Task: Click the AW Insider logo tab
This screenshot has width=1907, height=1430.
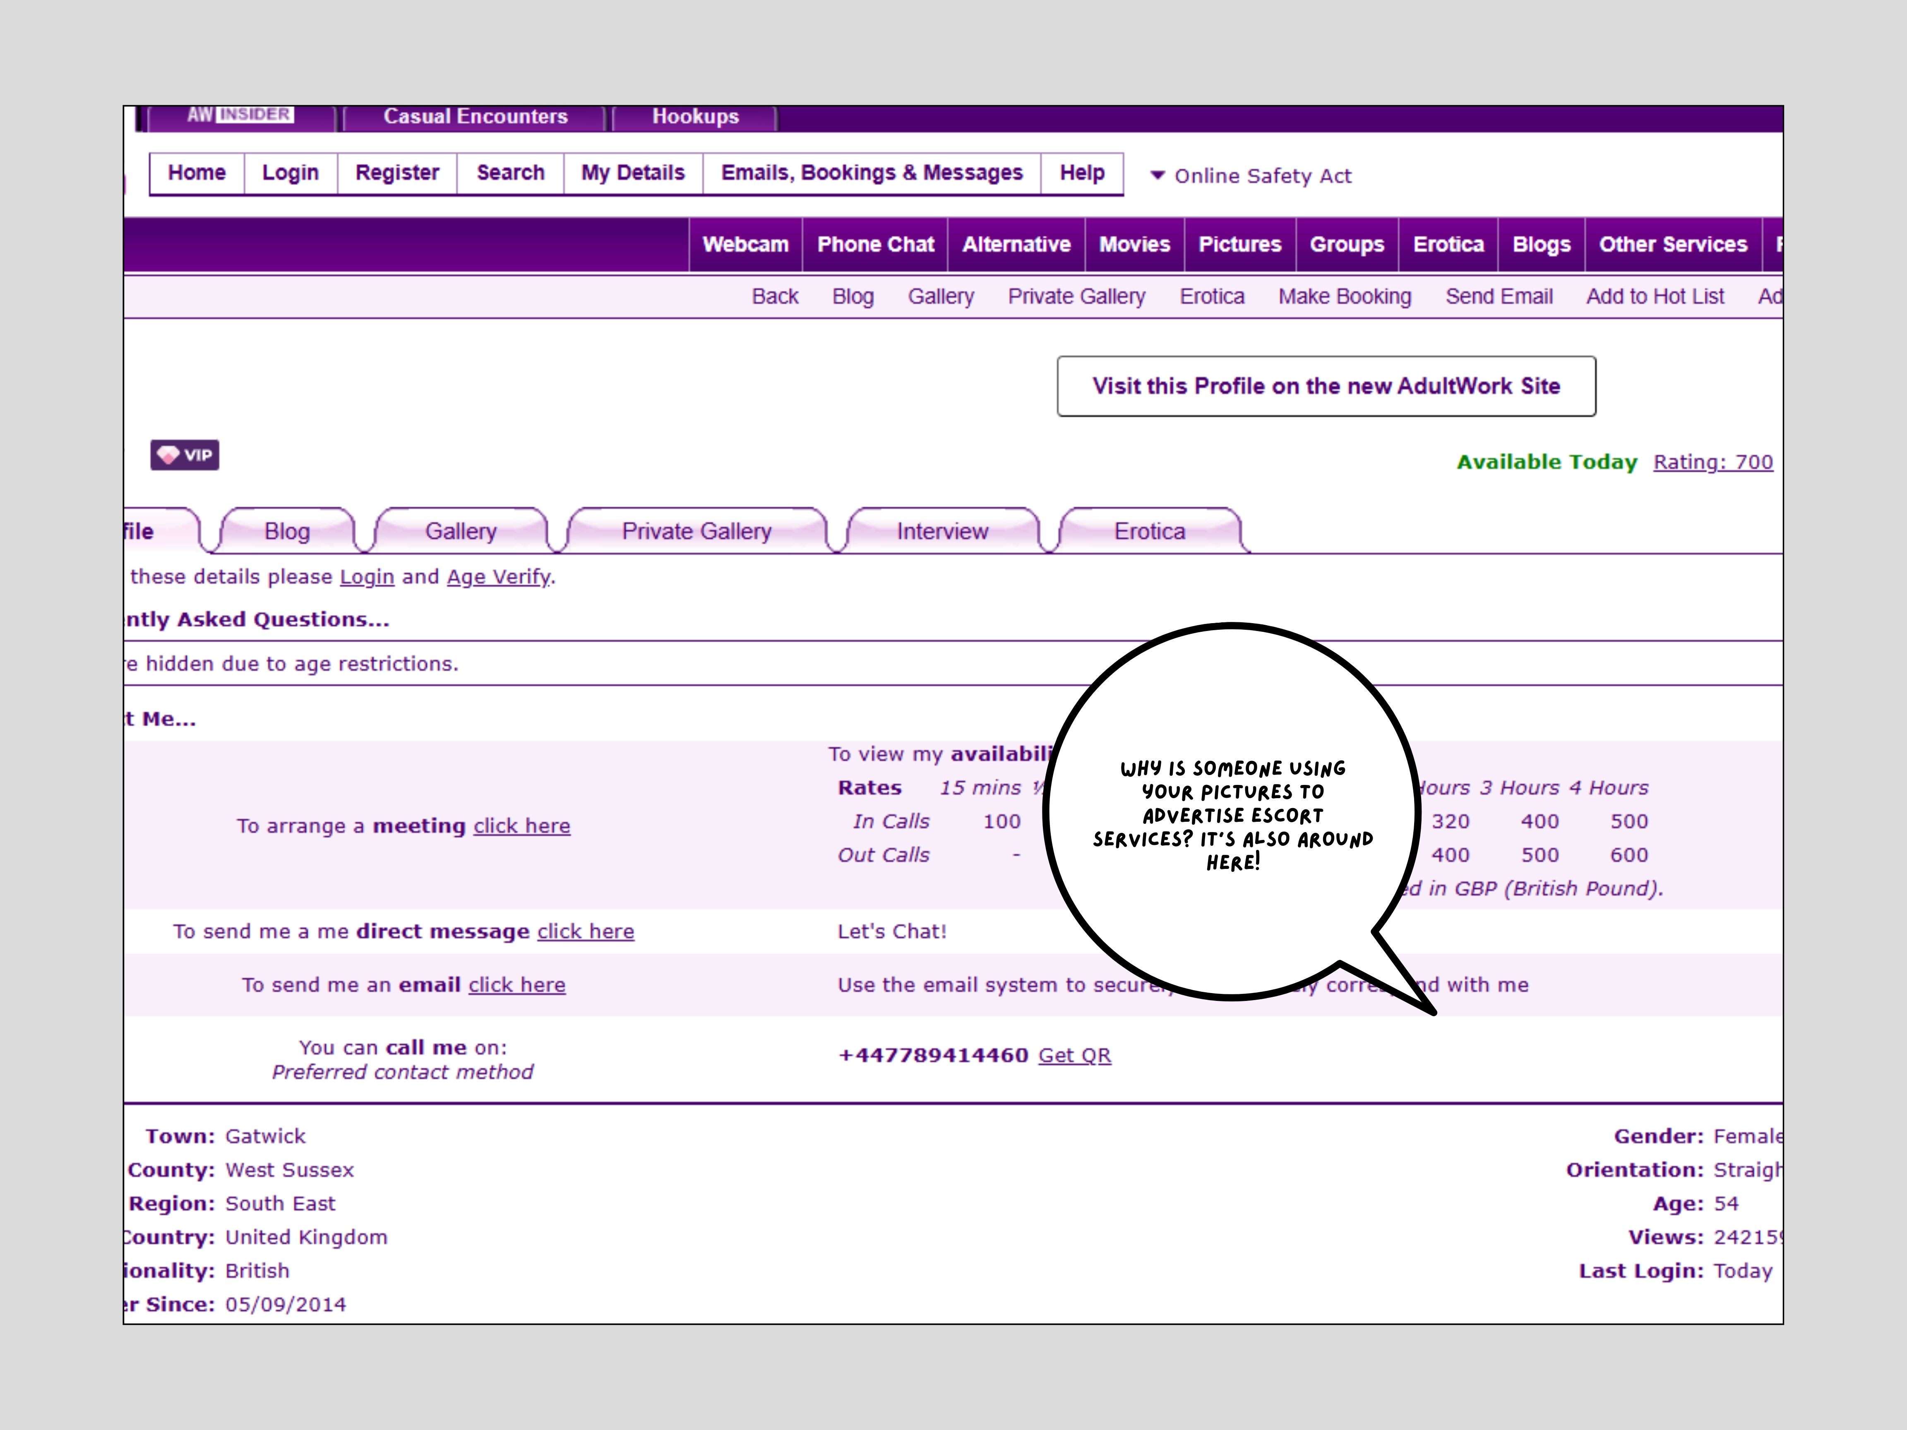Action: coord(240,115)
